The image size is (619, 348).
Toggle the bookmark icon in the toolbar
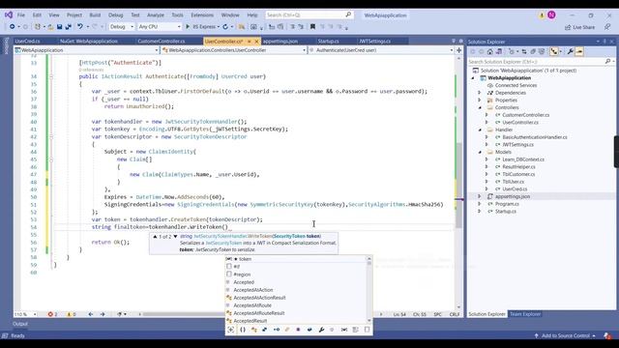[x=312, y=26]
